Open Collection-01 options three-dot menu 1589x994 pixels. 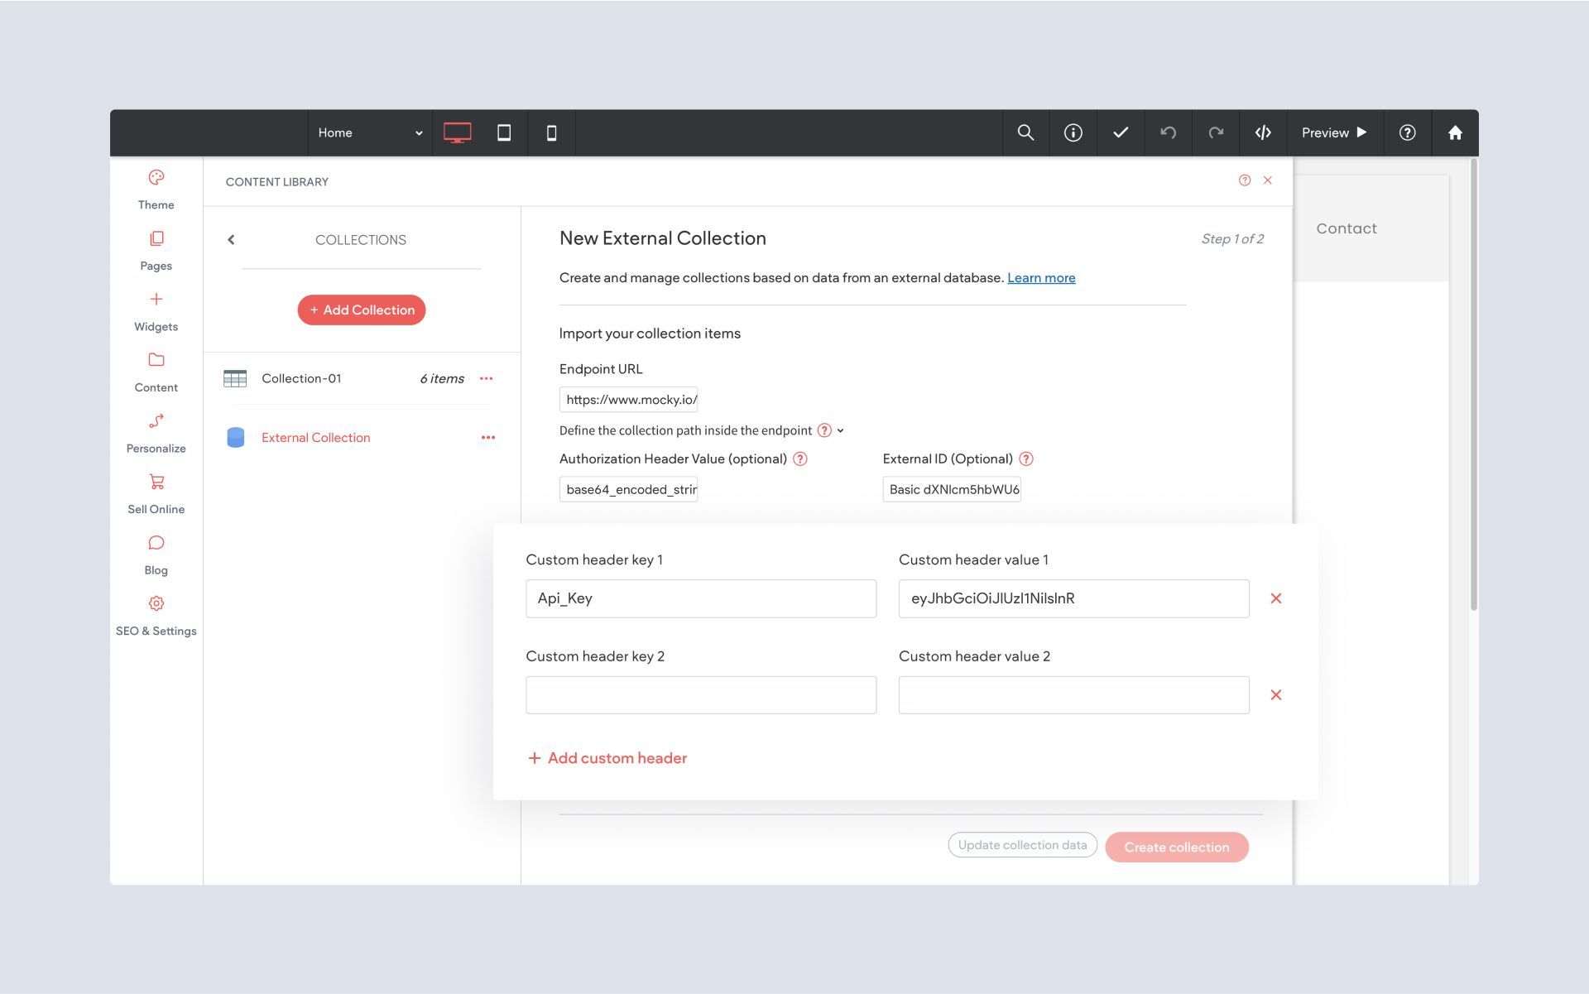click(487, 379)
